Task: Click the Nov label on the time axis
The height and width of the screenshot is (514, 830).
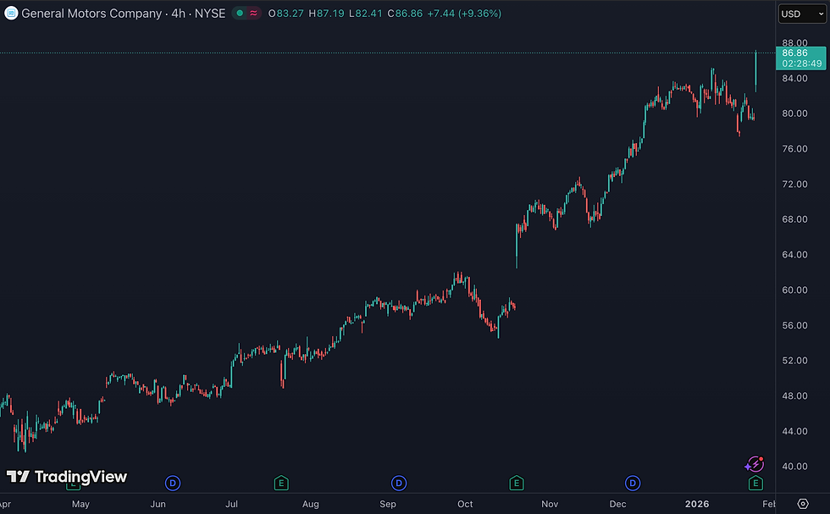Action: (550, 504)
